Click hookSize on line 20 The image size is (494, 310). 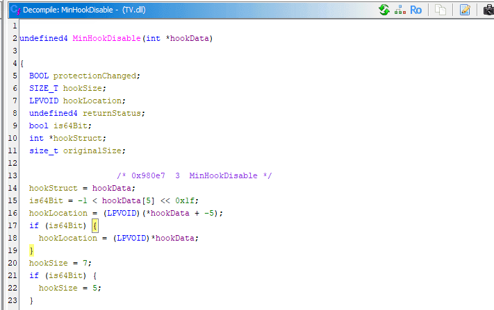(49, 263)
